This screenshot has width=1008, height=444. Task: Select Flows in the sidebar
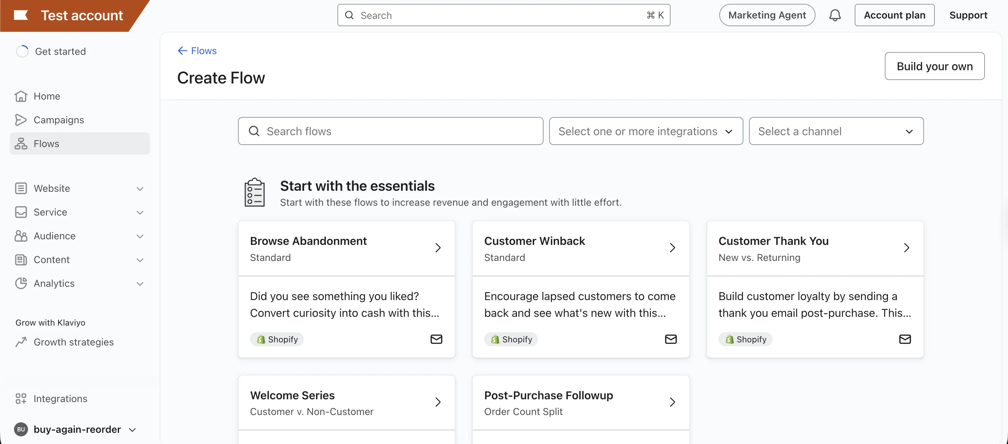pyautogui.click(x=80, y=144)
